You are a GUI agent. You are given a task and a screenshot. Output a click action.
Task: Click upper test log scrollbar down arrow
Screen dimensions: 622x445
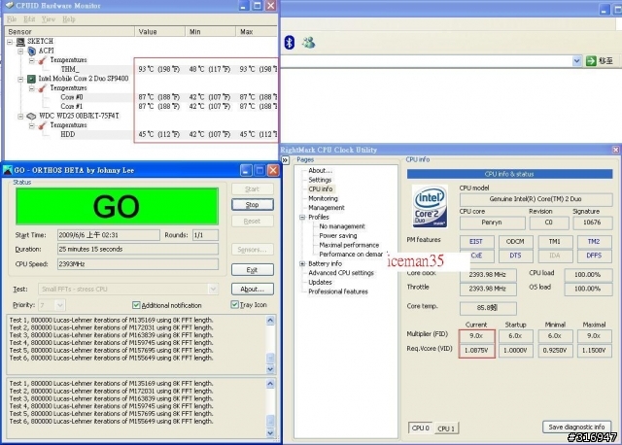coord(270,369)
